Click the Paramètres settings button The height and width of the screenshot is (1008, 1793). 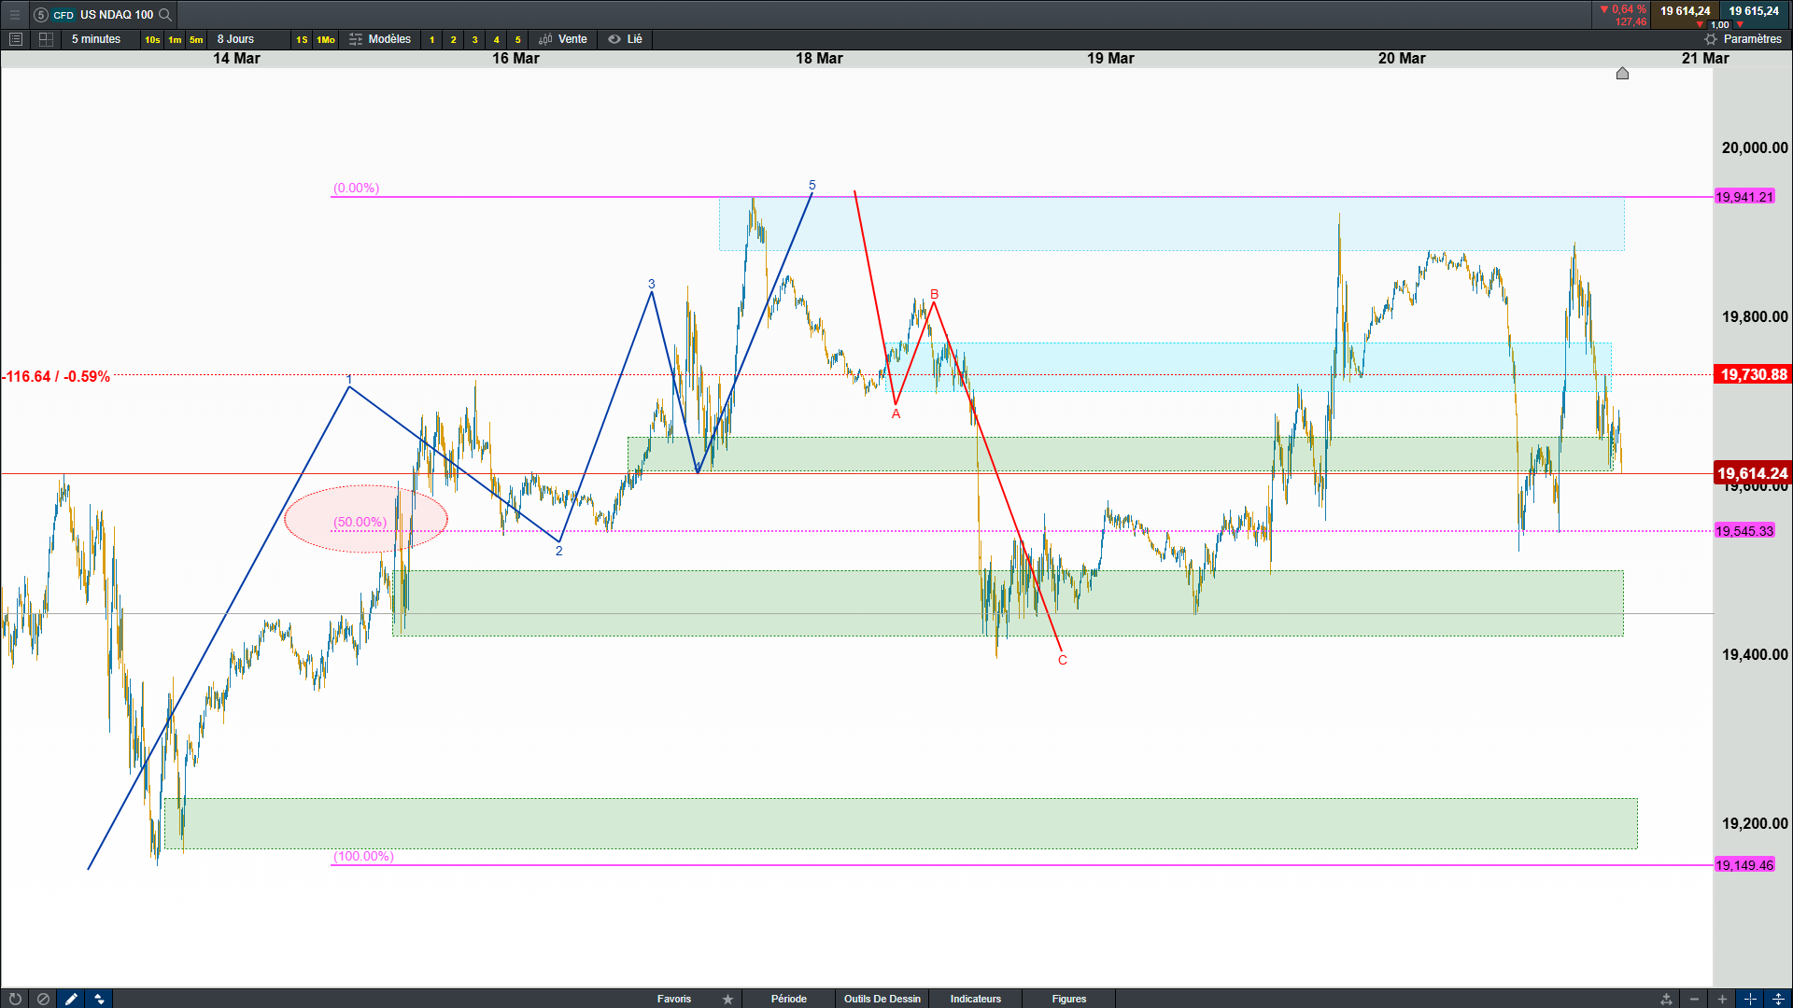(1743, 39)
